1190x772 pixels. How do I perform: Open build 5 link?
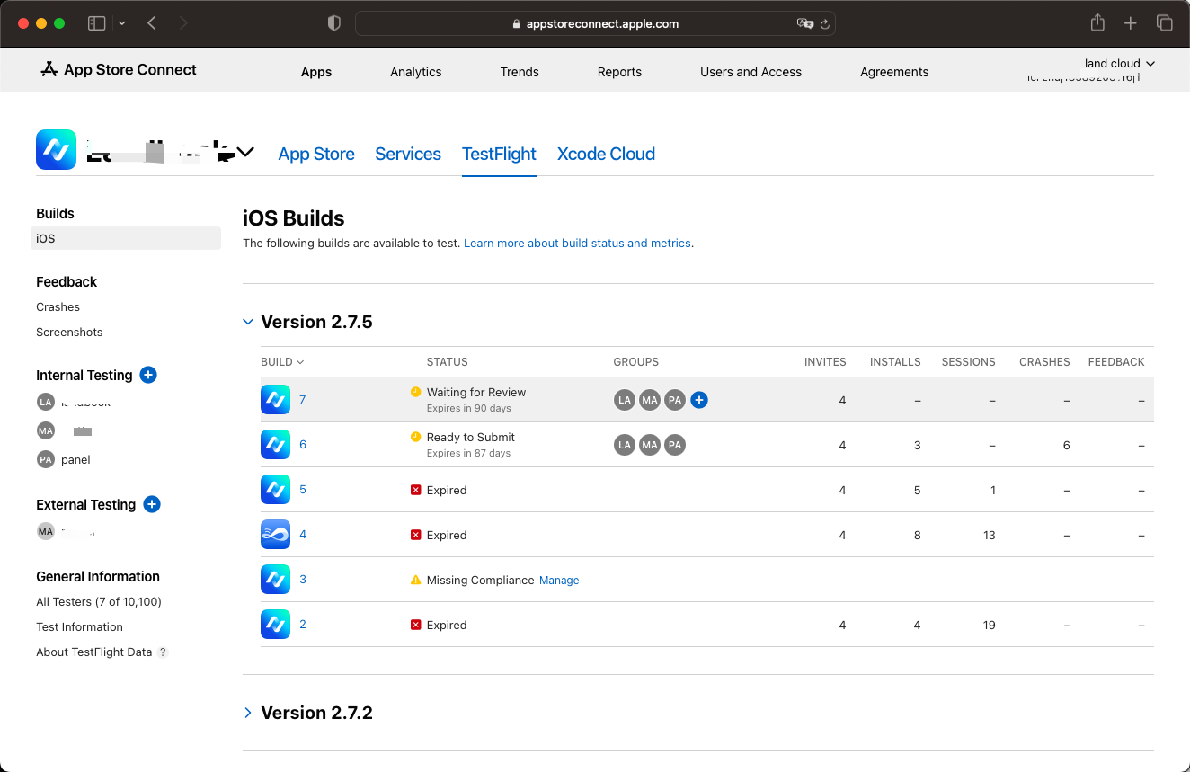(x=303, y=490)
